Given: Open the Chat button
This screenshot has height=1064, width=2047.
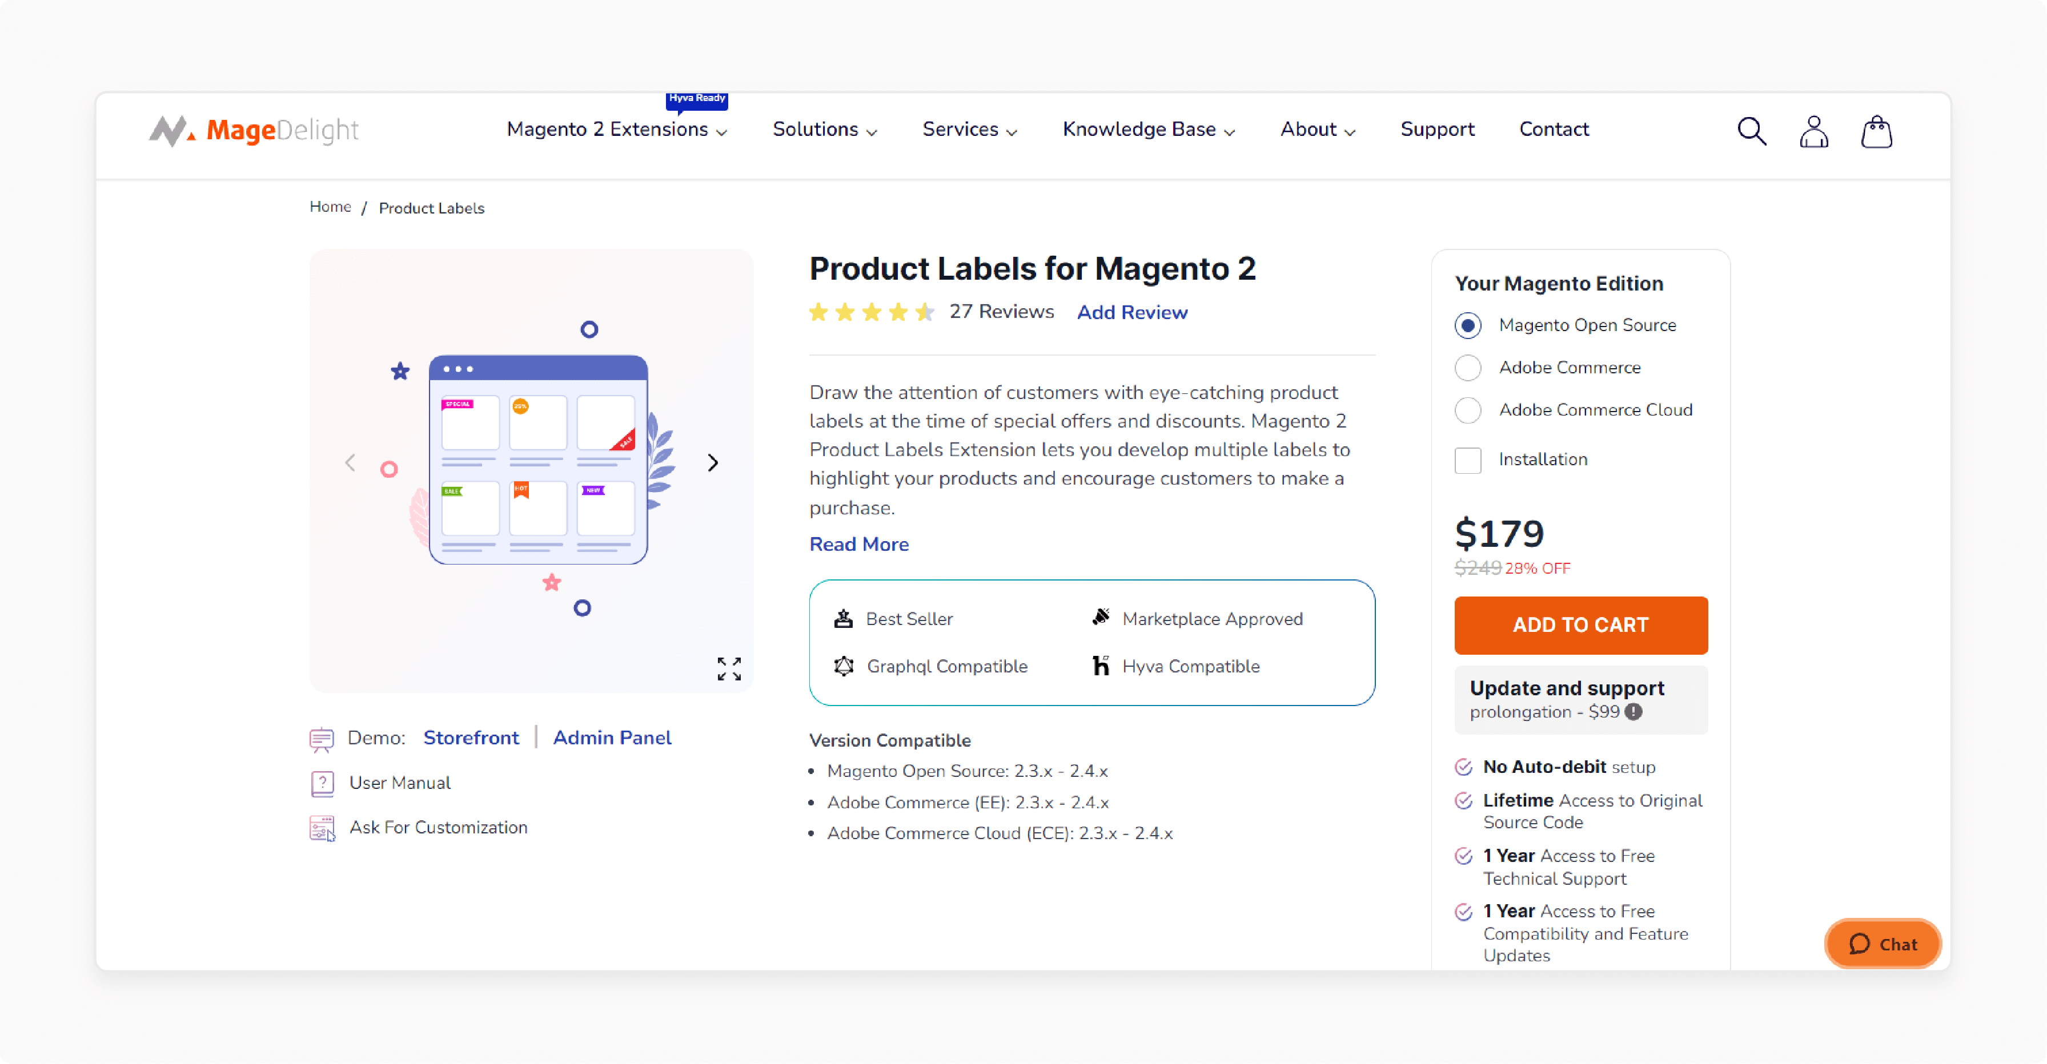Looking at the screenshot, I should tap(1883, 944).
